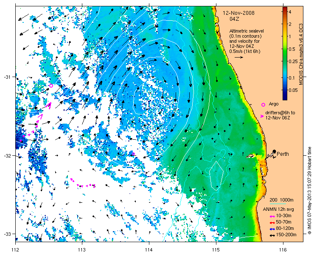Click the longitude axis label "114"
Viewport: 314px width, 254px height.
[x=149, y=250]
